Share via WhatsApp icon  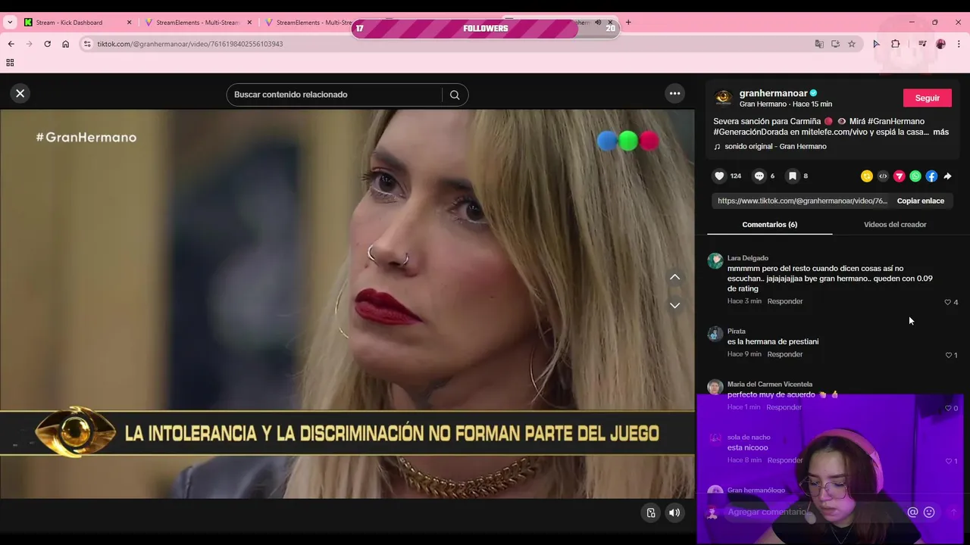915,176
